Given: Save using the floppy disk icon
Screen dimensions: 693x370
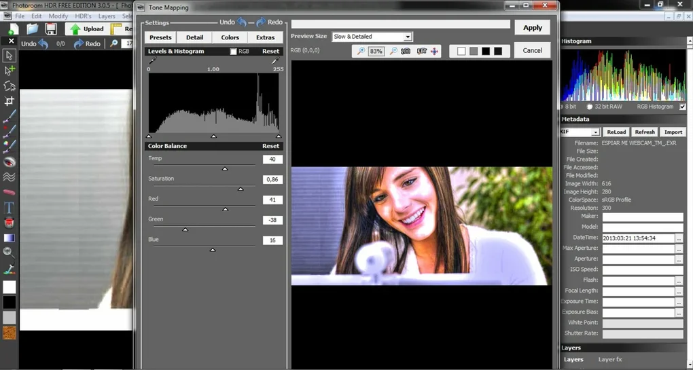Looking at the screenshot, I should point(51,29).
